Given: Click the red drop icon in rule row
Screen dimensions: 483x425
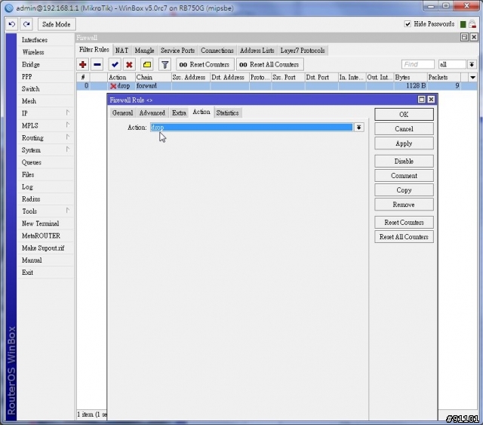Looking at the screenshot, I should [113, 86].
